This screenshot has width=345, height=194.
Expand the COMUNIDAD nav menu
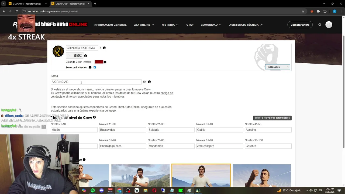click(211, 25)
